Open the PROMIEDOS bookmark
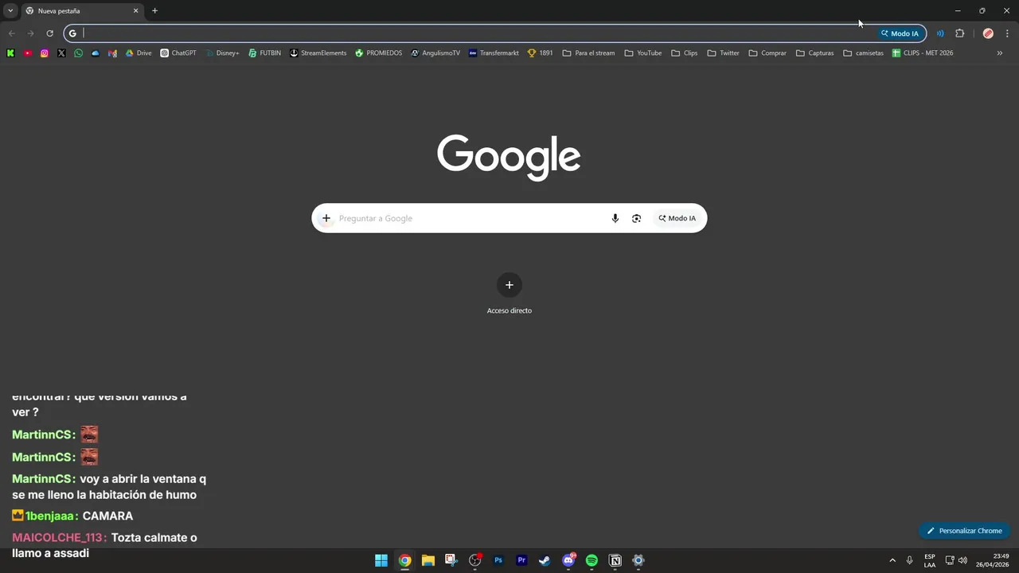Viewport: 1019px width, 573px height. 378,53
